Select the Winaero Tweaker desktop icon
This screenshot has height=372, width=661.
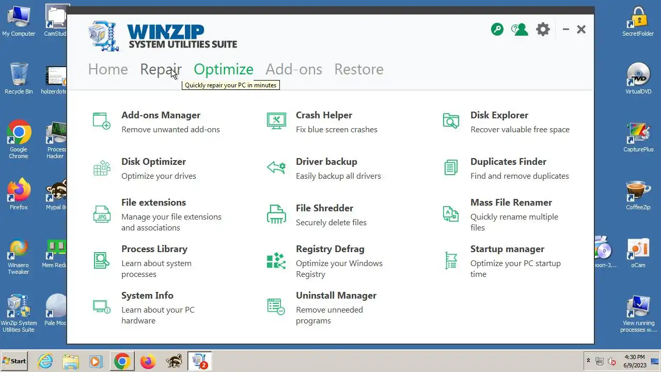(19, 257)
